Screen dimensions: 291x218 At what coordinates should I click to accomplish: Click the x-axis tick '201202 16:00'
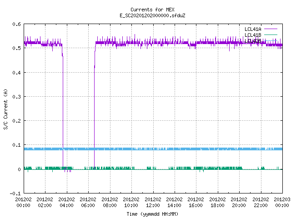tap(196, 202)
